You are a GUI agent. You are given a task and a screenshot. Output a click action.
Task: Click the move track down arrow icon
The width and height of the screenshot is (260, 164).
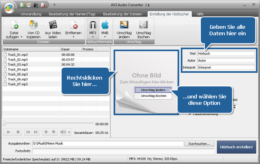pyautogui.click(x=53, y=132)
